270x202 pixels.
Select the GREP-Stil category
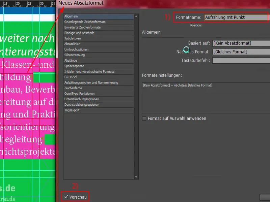point(99,77)
